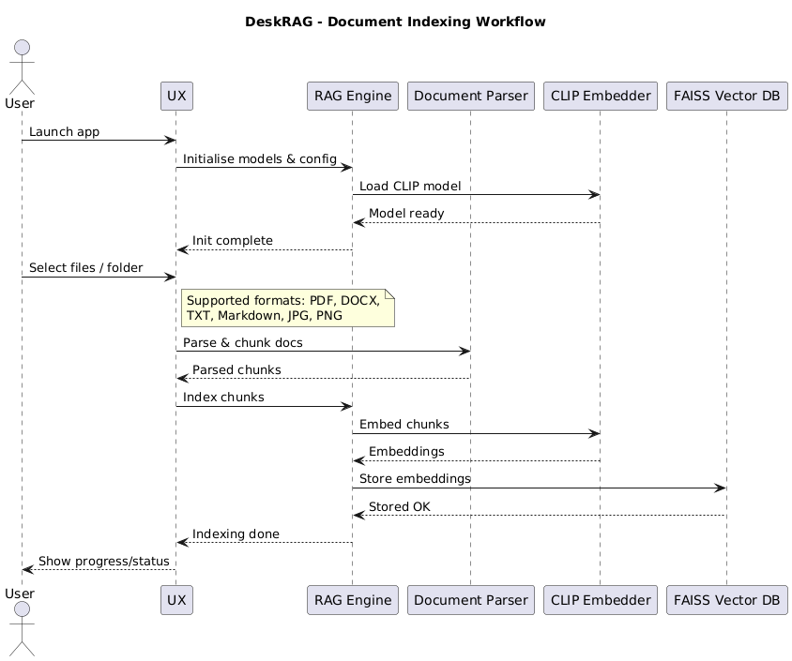Click the 'Stored OK' return label
The width and height of the screenshot is (792, 661).
click(x=400, y=506)
